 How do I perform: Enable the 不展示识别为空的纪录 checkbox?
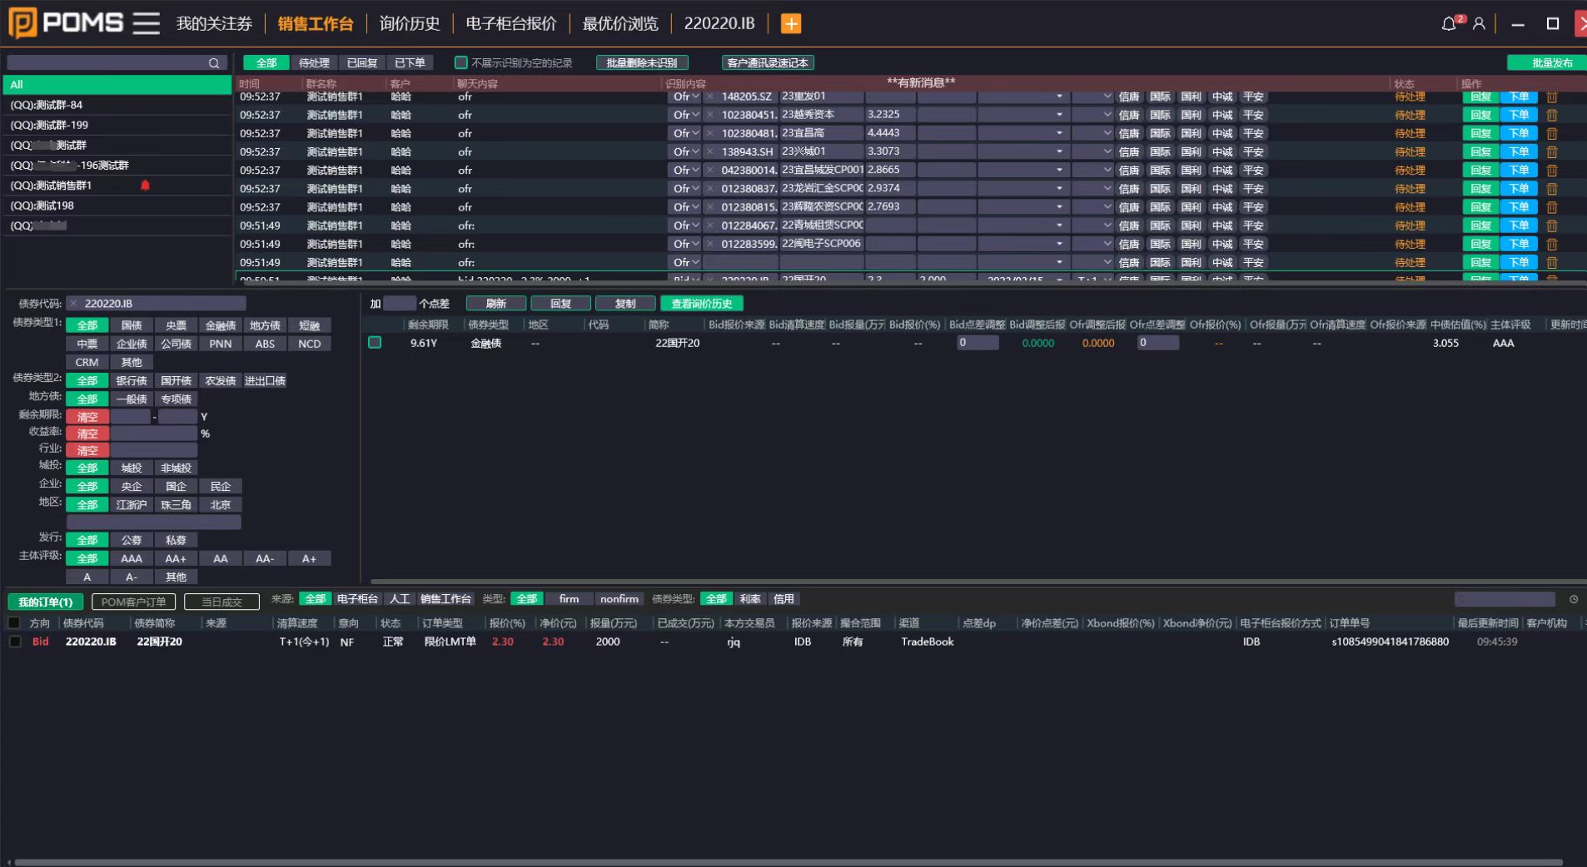click(460, 62)
